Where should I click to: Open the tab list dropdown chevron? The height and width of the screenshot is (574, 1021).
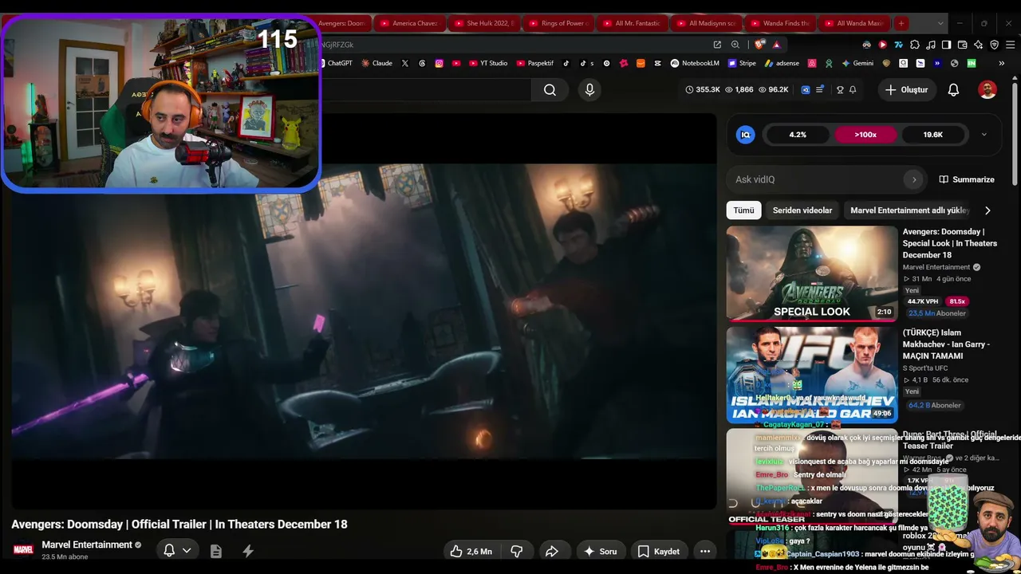tap(940, 23)
